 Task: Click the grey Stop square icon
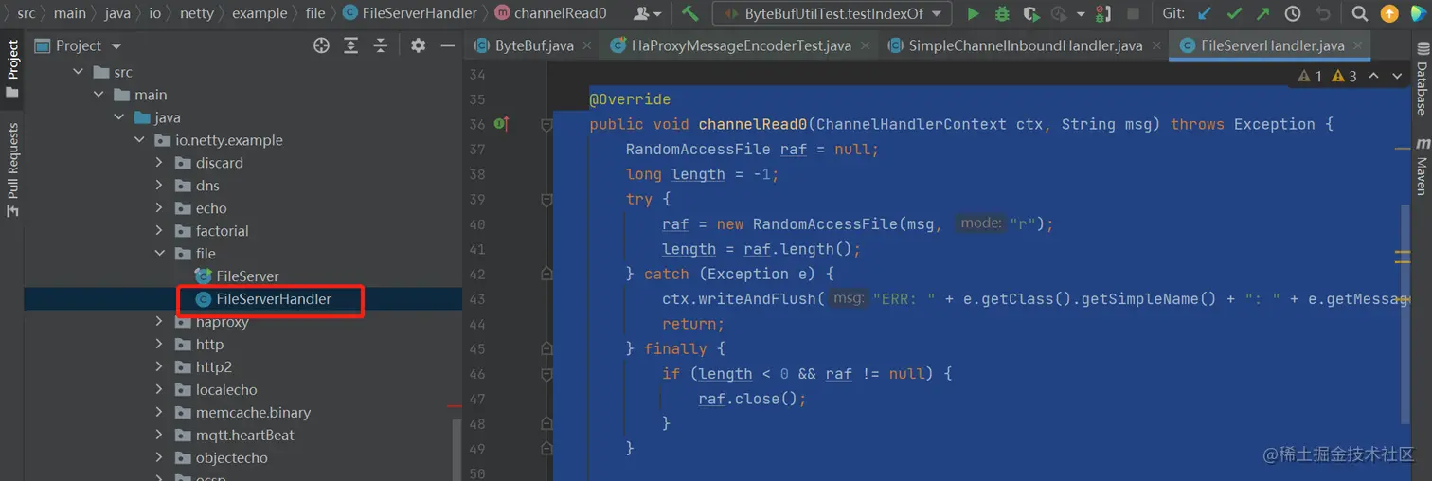coord(1133,13)
